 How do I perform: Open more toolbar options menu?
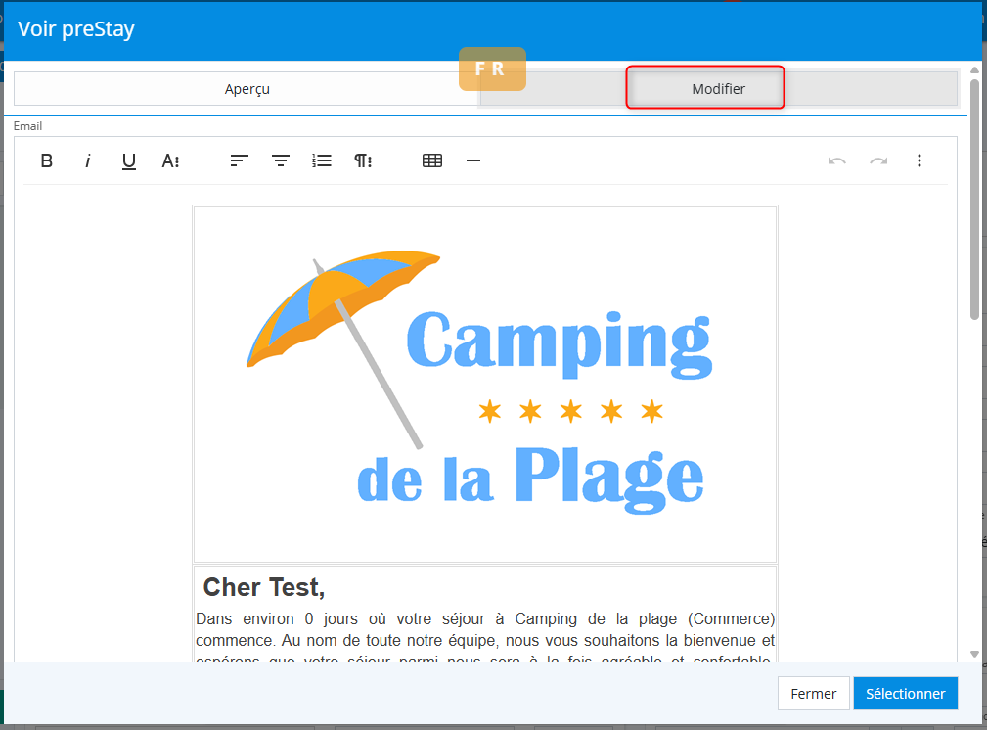click(x=920, y=161)
